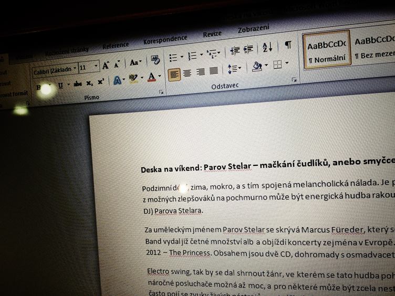Click the line "Band vydal již četné množství alb"

coord(270,242)
